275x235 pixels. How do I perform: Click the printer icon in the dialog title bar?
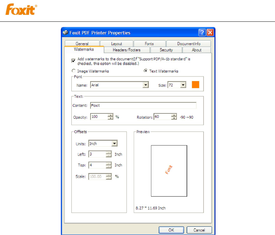pyautogui.click(x=65, y=33)
